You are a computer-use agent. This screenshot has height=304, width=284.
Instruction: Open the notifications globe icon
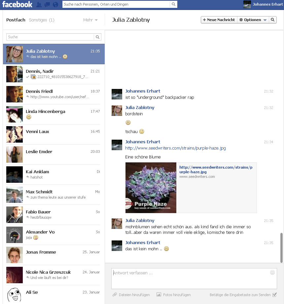55,5
